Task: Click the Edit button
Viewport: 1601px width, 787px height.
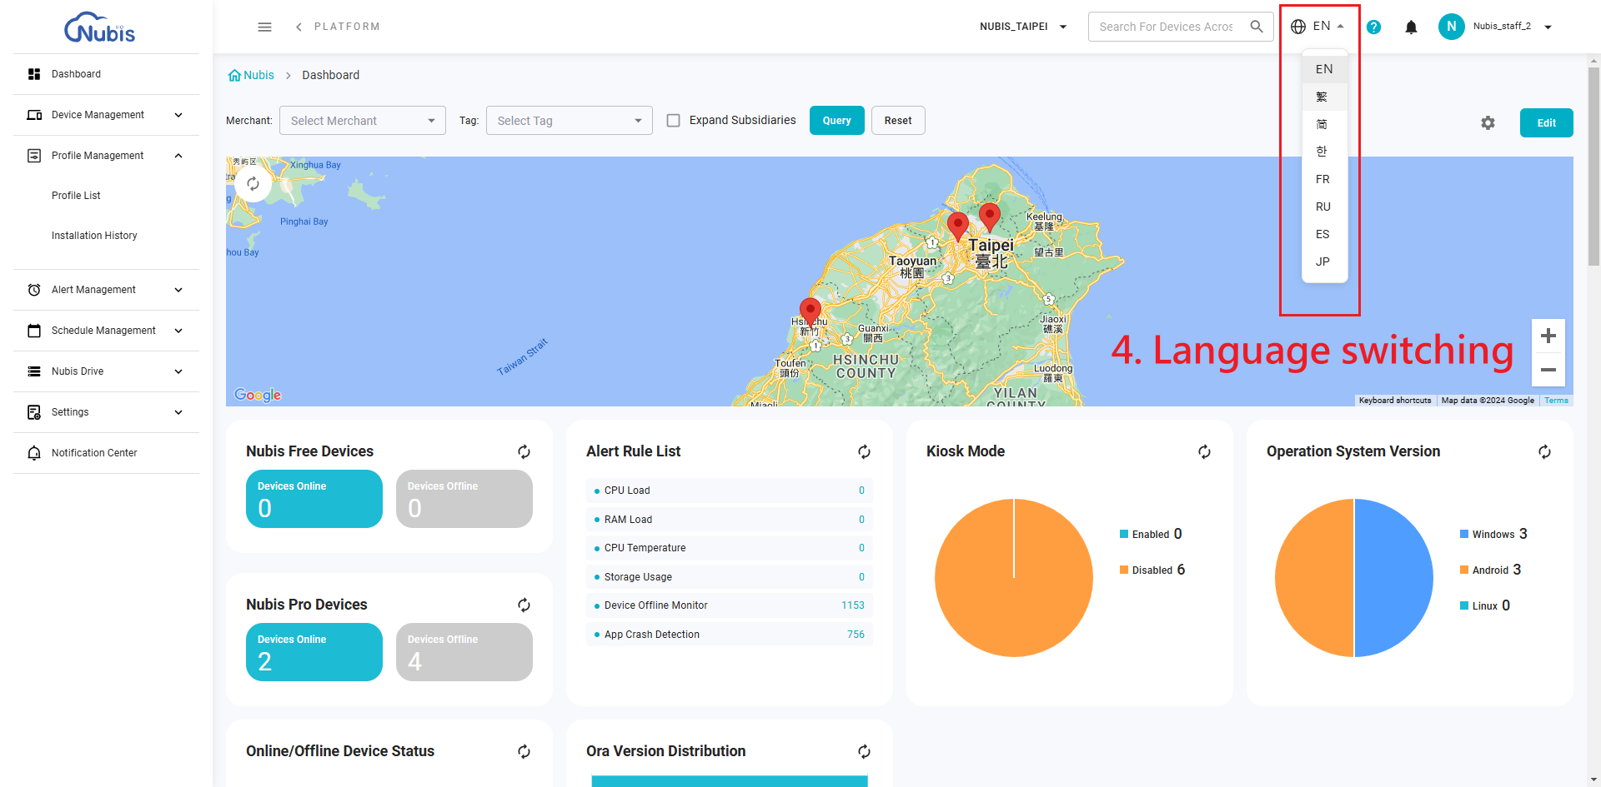Action: 1546,123
